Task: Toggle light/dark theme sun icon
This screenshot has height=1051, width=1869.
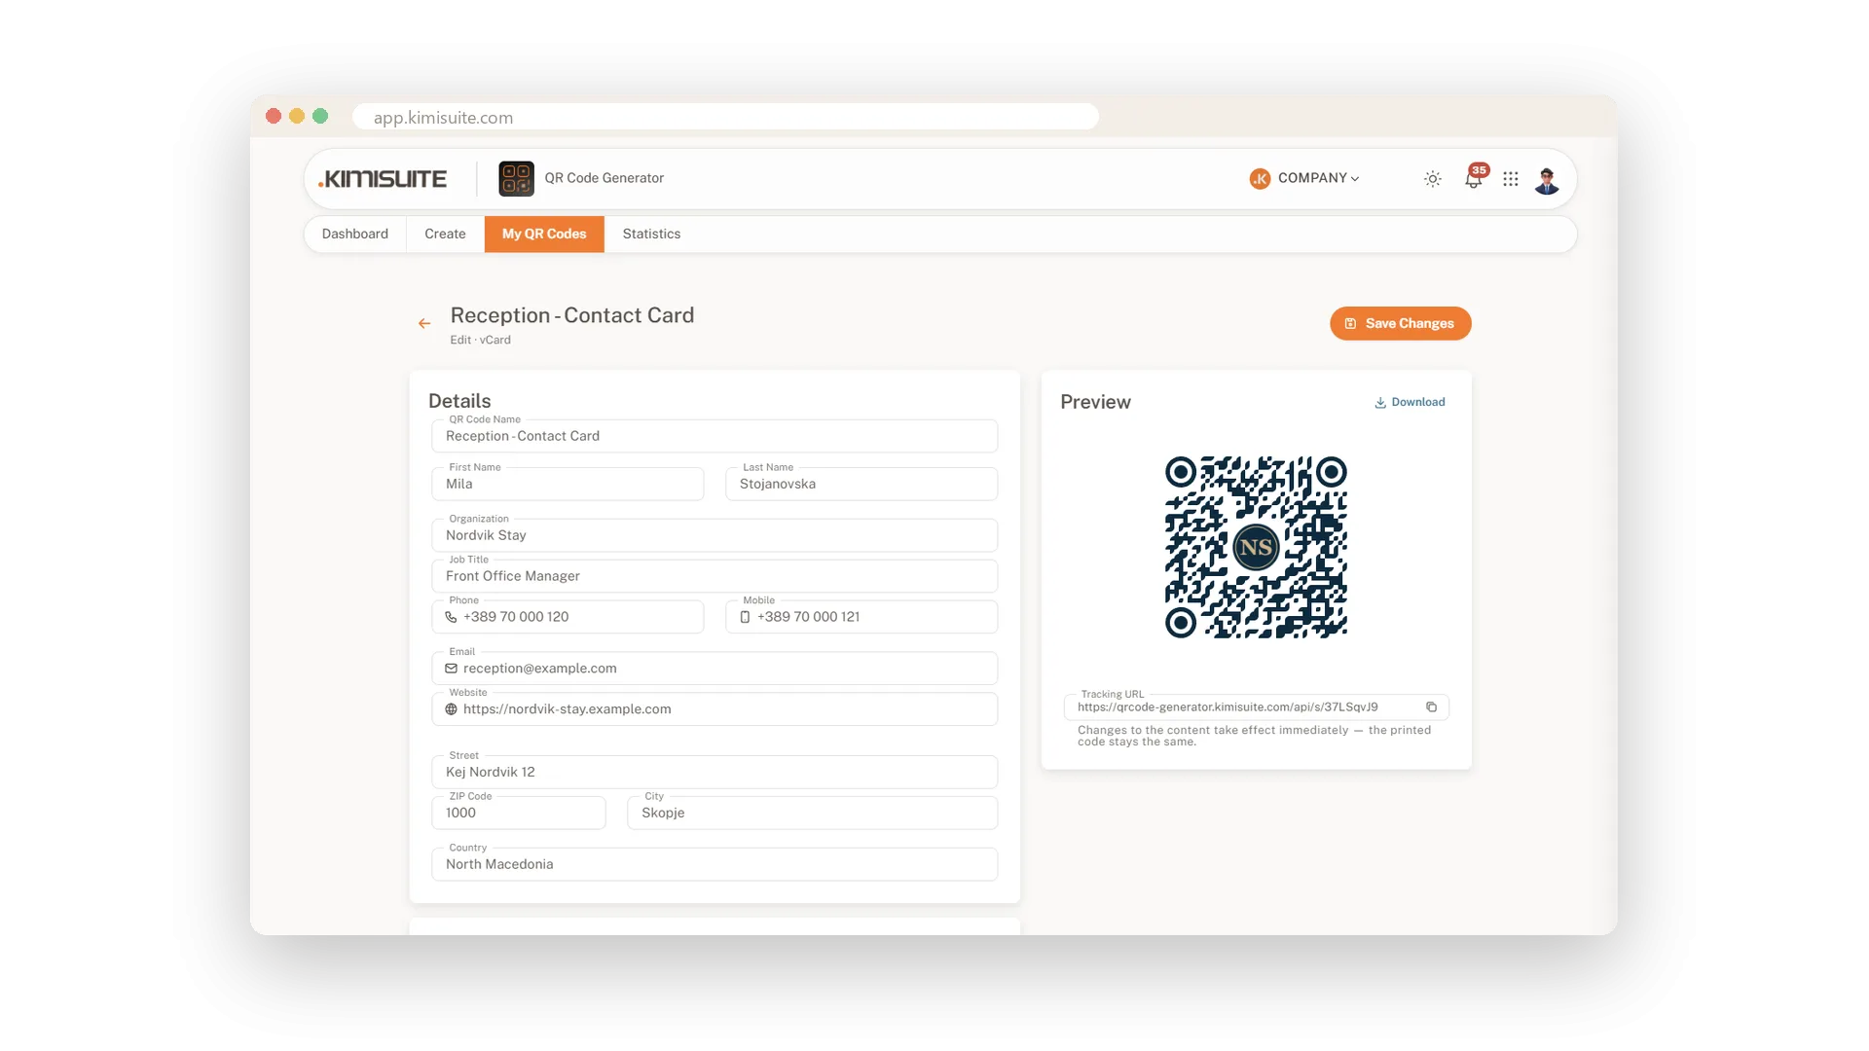Action: [x=1432, y=179]
